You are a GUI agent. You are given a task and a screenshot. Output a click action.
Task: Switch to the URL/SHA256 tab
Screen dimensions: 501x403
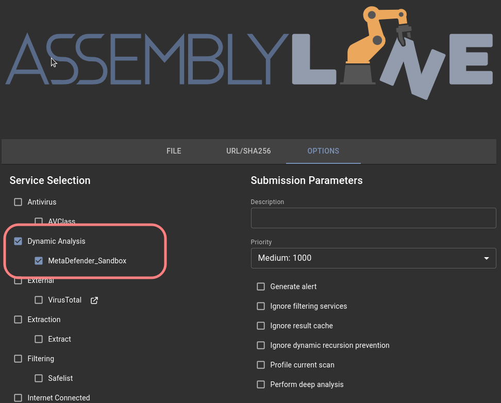pyautogui.click(x=248, y=151)
